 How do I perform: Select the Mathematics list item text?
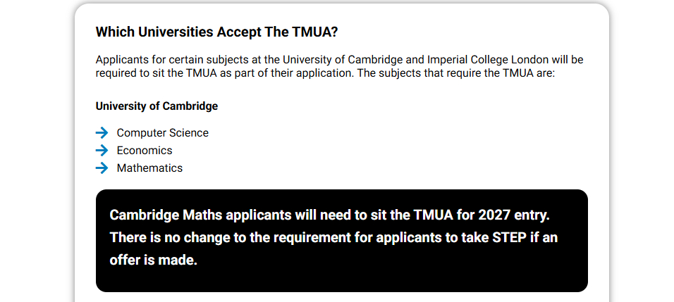tap(149, 168)
